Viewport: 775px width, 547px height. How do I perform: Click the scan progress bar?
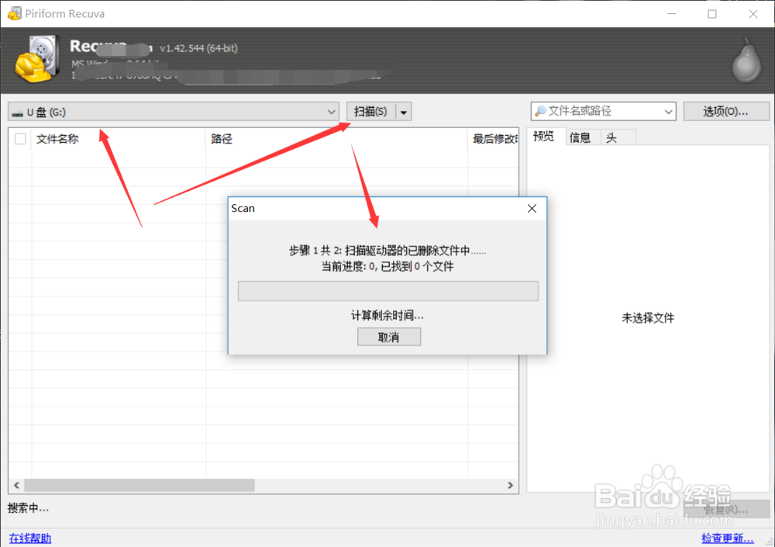[x=388, y=291]
